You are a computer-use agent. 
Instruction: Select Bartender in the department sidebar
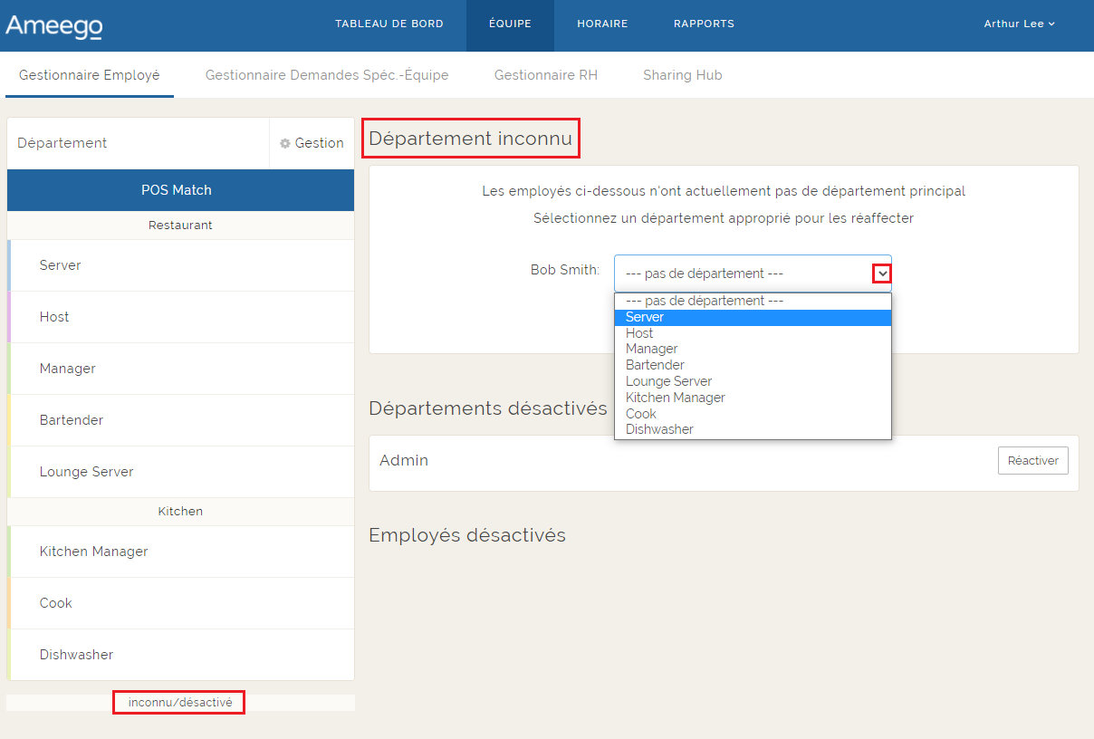click(x=72, y=420)
